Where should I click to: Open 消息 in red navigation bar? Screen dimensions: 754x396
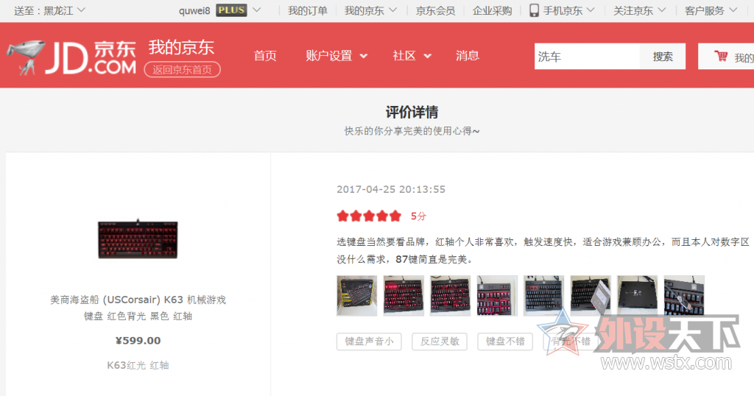(468, 56)
